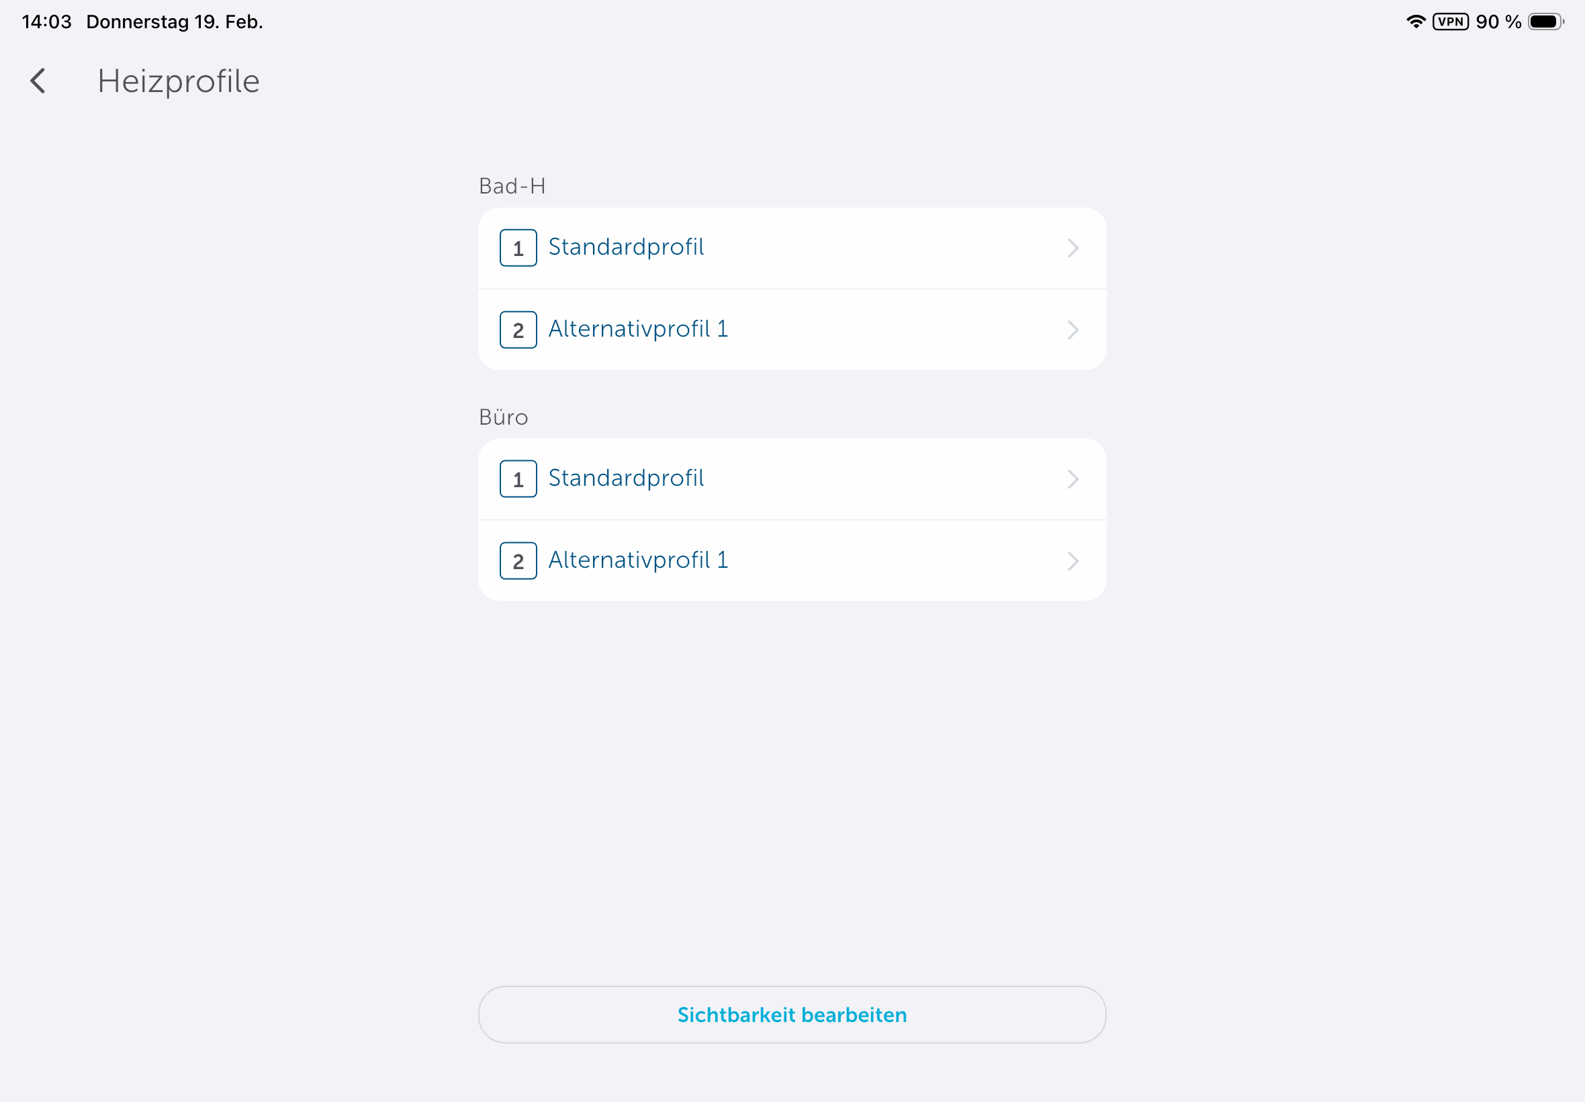Image resolution: width=1585 pixels, height=1102 pixels.
Task: Tap the battery icon in status bar
Action: (x=1544, y=22)
